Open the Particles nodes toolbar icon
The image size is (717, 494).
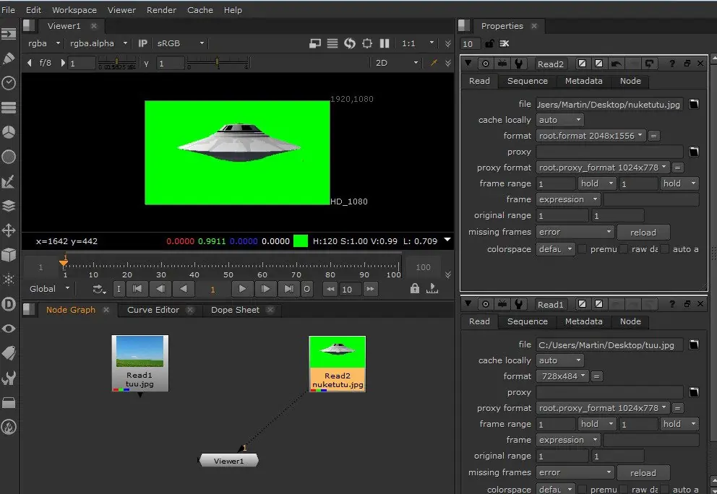(9, 279)
